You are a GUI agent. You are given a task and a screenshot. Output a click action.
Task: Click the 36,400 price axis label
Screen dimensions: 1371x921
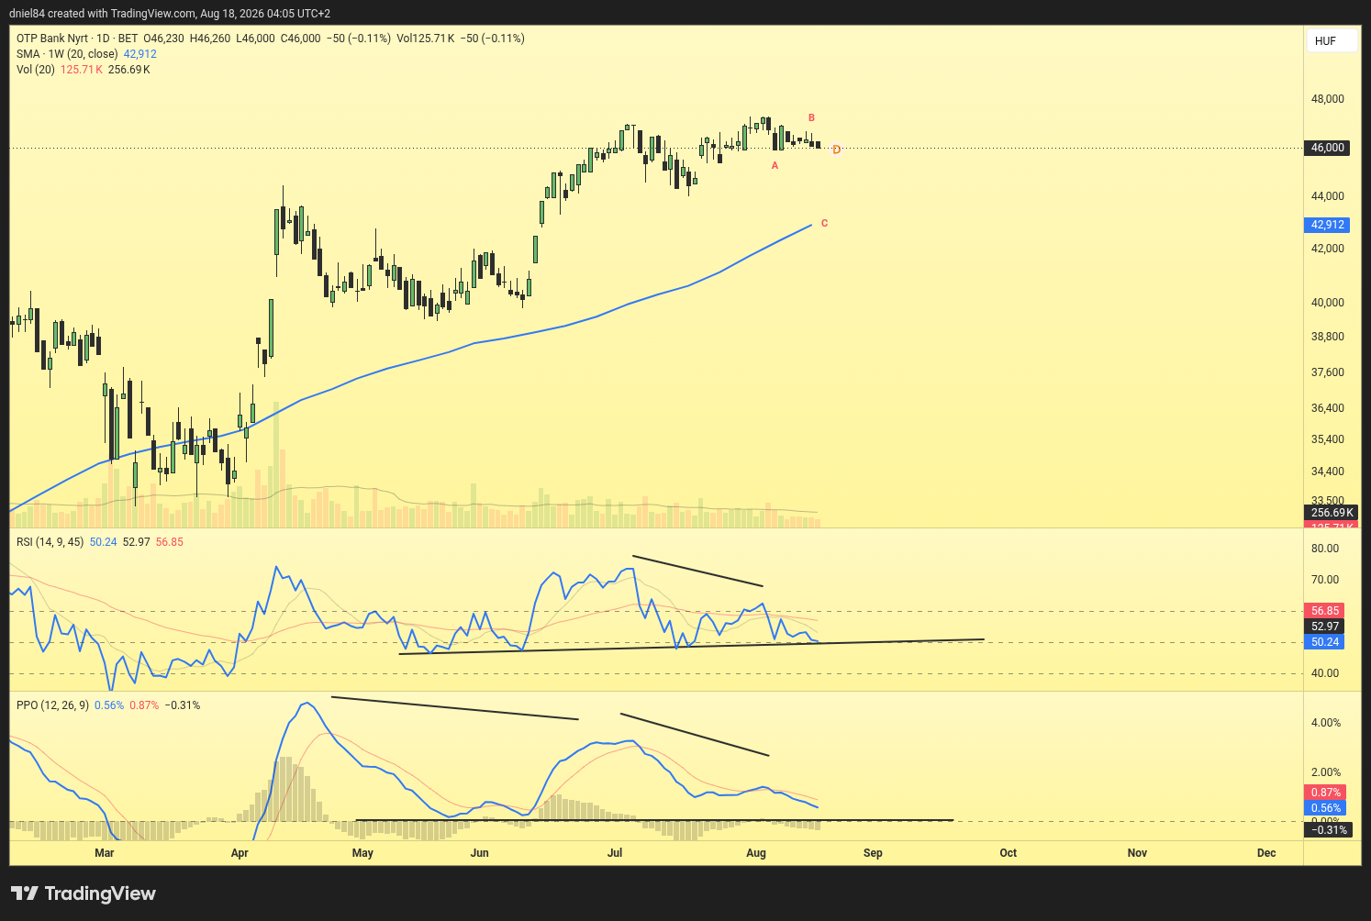point(1327,408)
